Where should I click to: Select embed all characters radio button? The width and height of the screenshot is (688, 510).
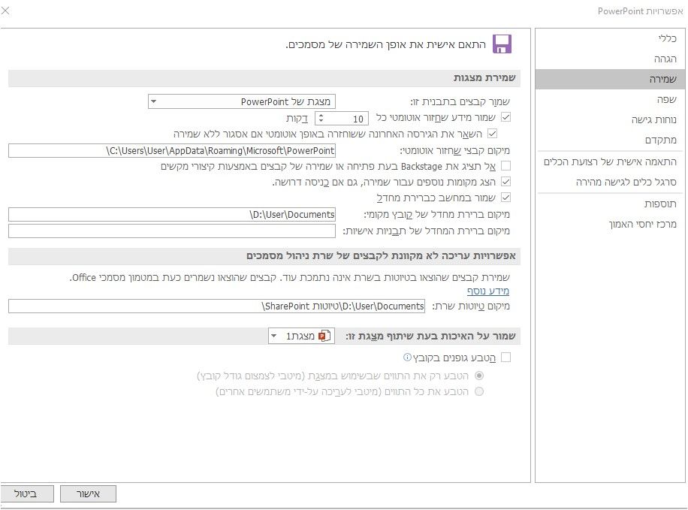(x=479, y=391)
